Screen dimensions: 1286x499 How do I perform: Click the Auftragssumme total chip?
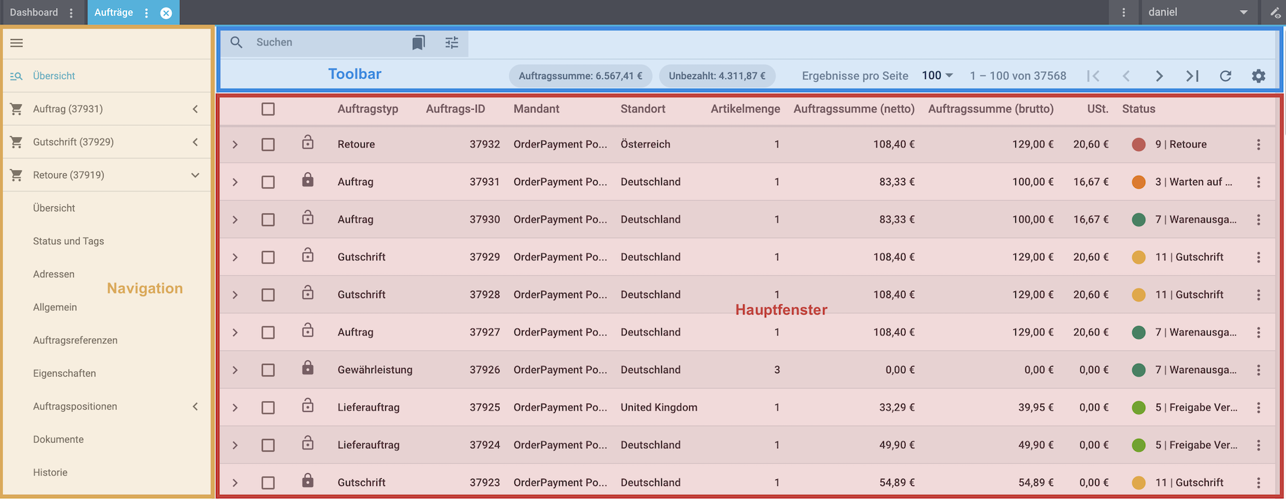point(580,76)
